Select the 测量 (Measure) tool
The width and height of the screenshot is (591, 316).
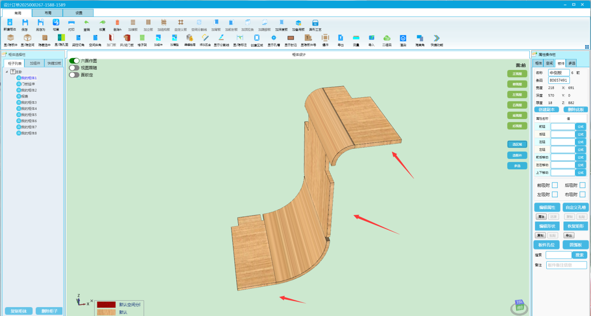pos(356,38)
